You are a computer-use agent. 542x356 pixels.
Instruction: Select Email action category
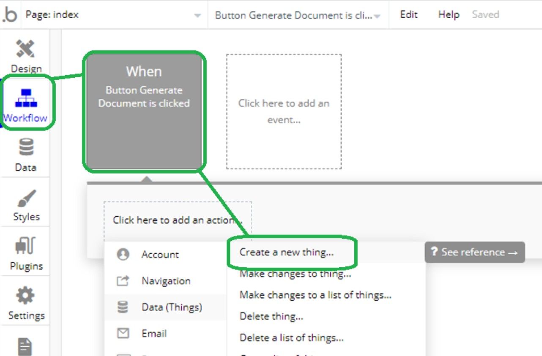(166, 334)
